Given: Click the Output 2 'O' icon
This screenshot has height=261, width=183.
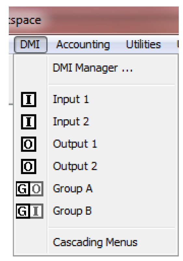Looking at the screenshot, I should 29,166.
